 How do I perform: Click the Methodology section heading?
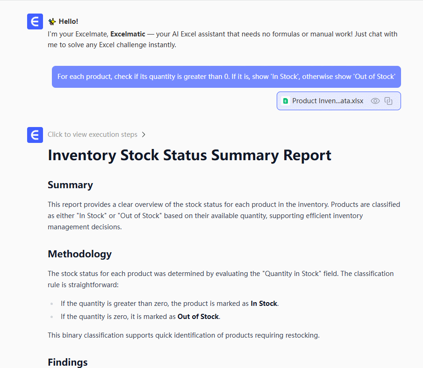pyautogui.click(x=79, y=254)
